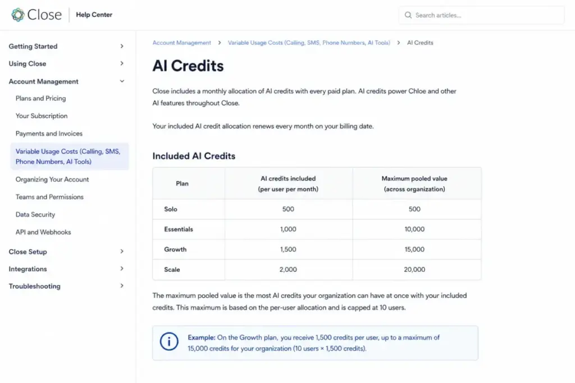Open Troubleshooting in sidebar
The height and width of the screenshot is (383, 575).
point(34,286)
